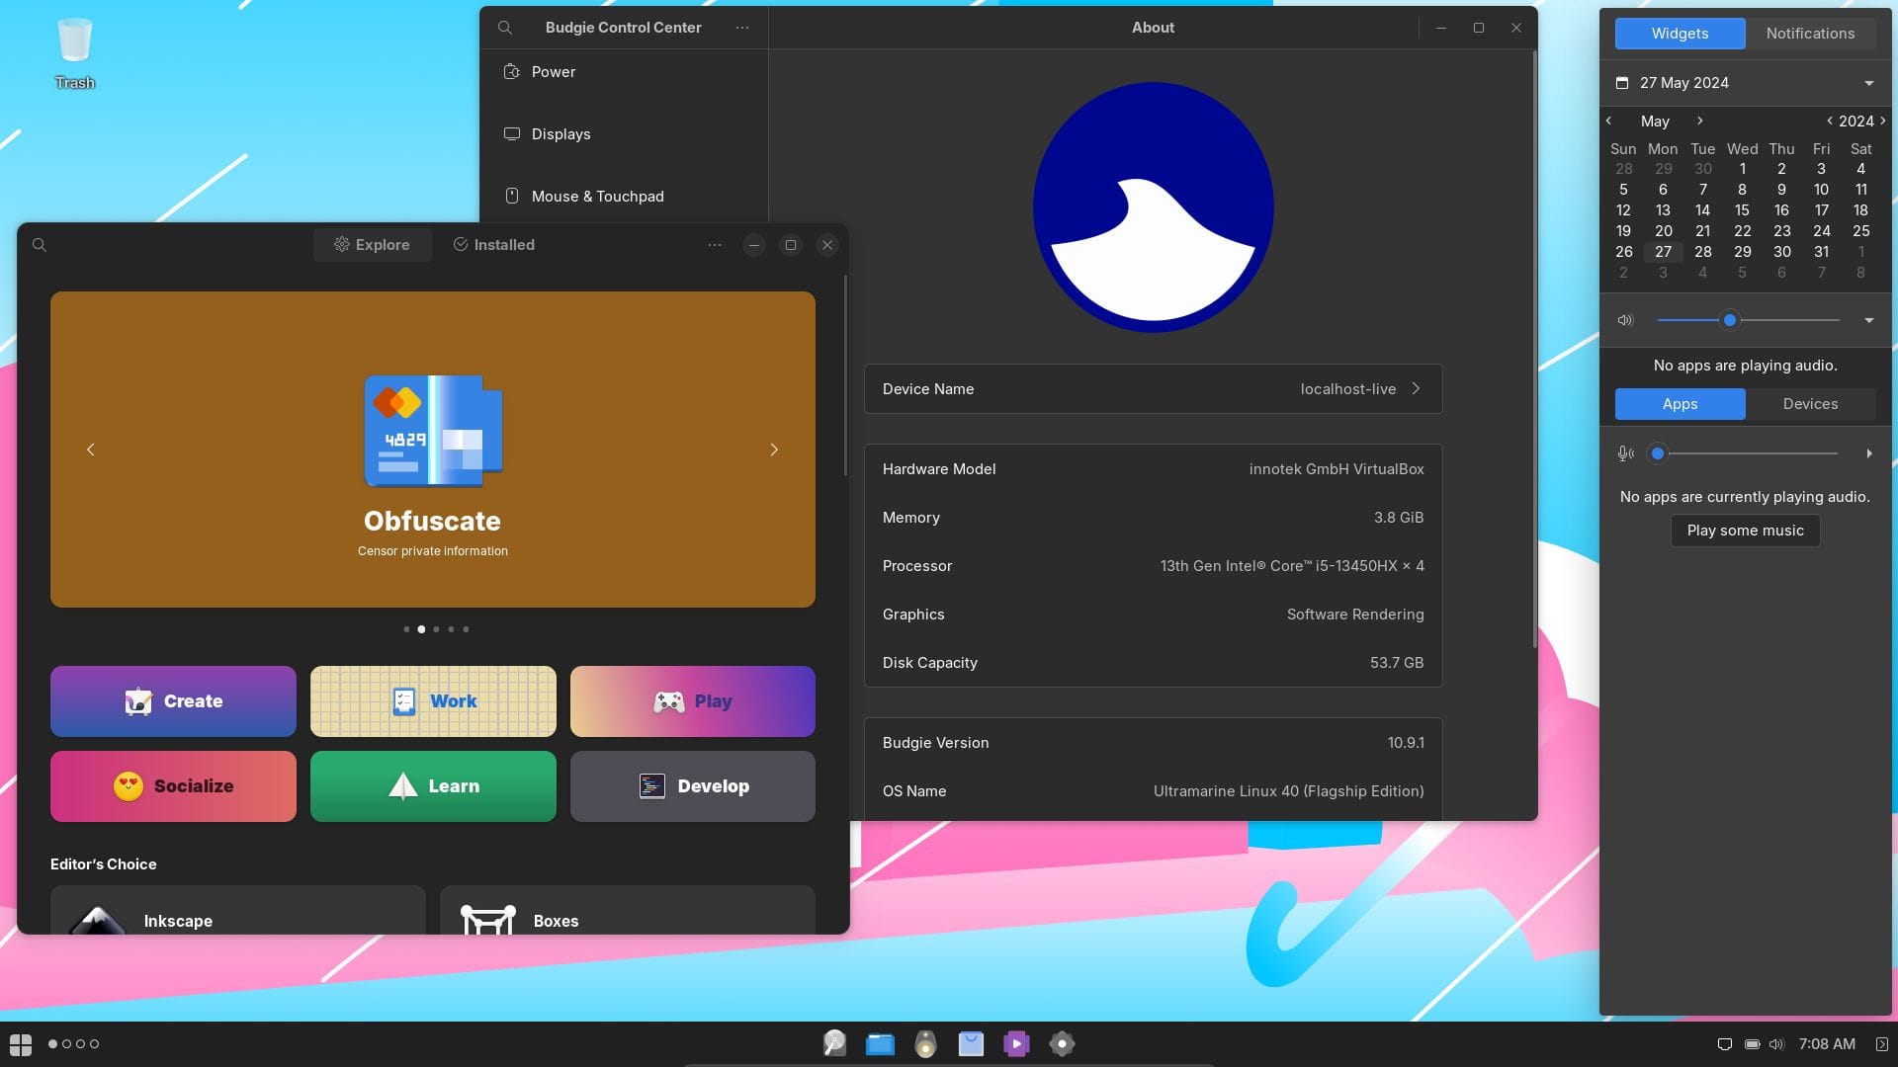The width and height of the screenshot is (1898, 1067).
Task: Switch to the Notifications panel
Action: tap(1810, 33)
